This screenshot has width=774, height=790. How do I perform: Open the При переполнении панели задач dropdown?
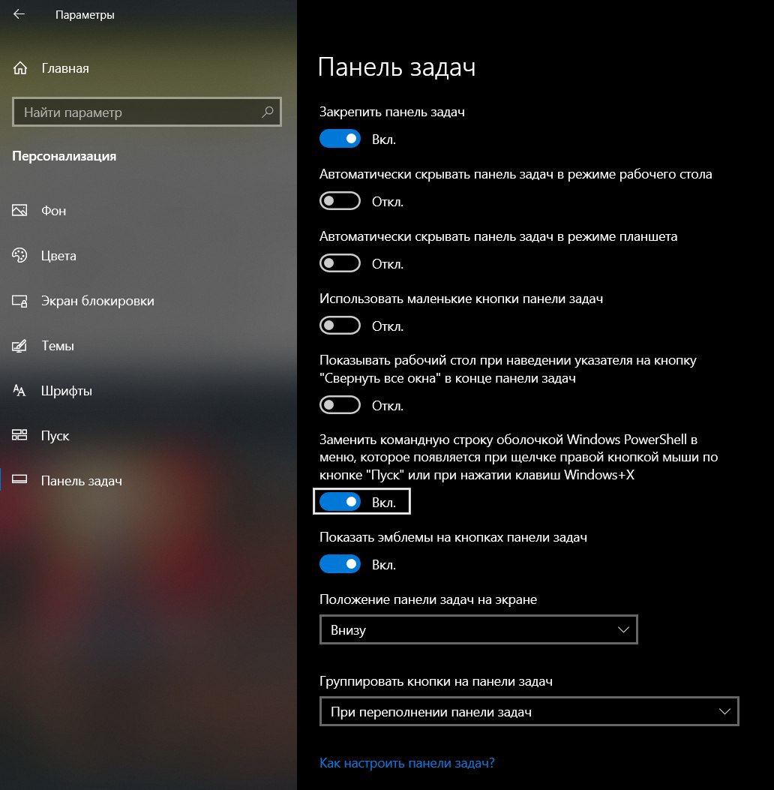click(x=529, y=711)
